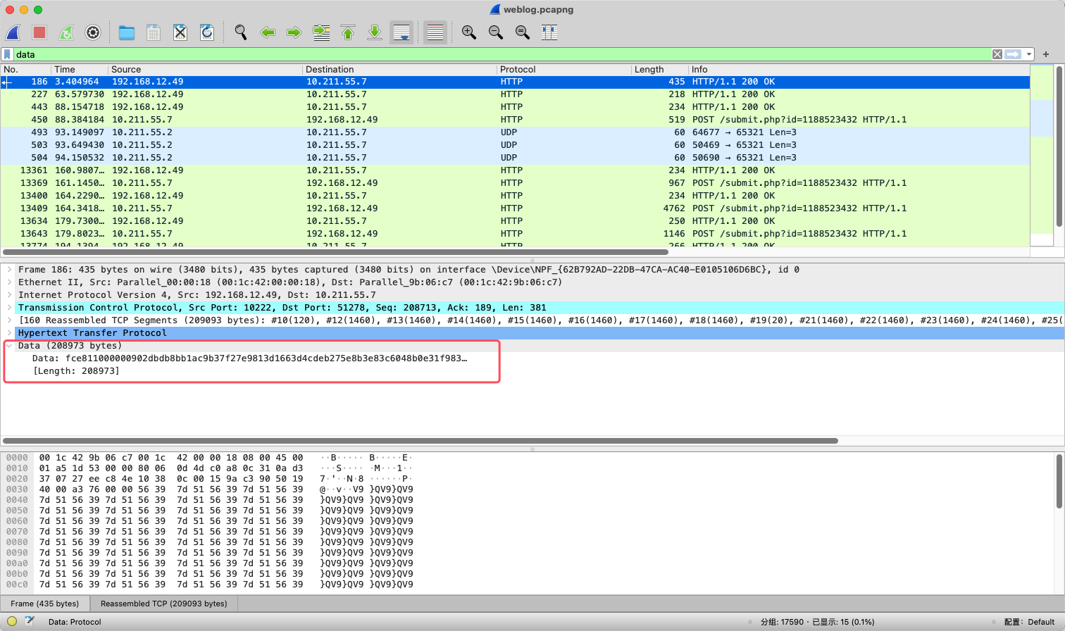The height and width of the screenshot is (631, 1065).
Task: Open recent filter history dropdown
Action: pos(1029,54)
